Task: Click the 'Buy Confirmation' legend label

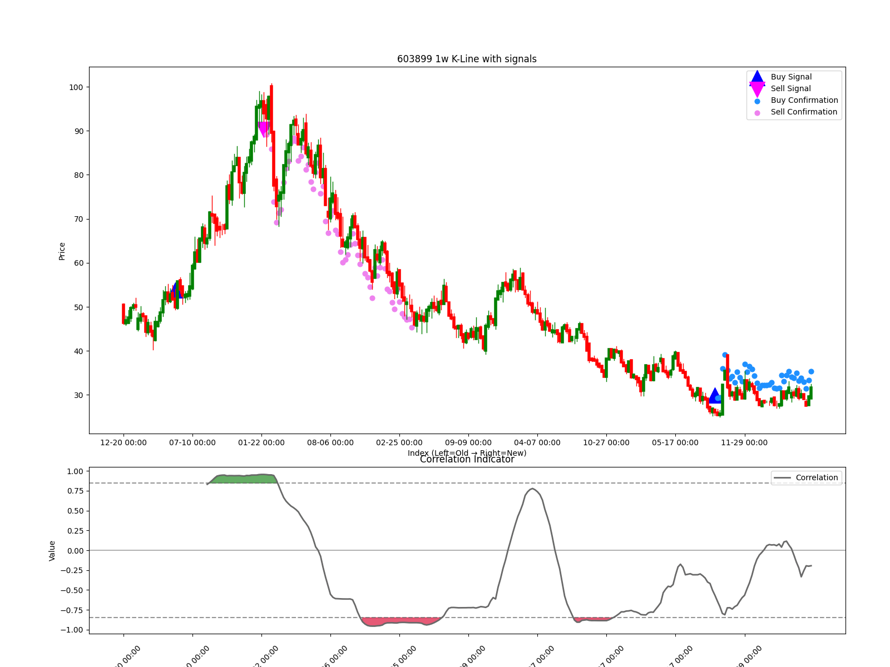Action: [x=804, y=100]
